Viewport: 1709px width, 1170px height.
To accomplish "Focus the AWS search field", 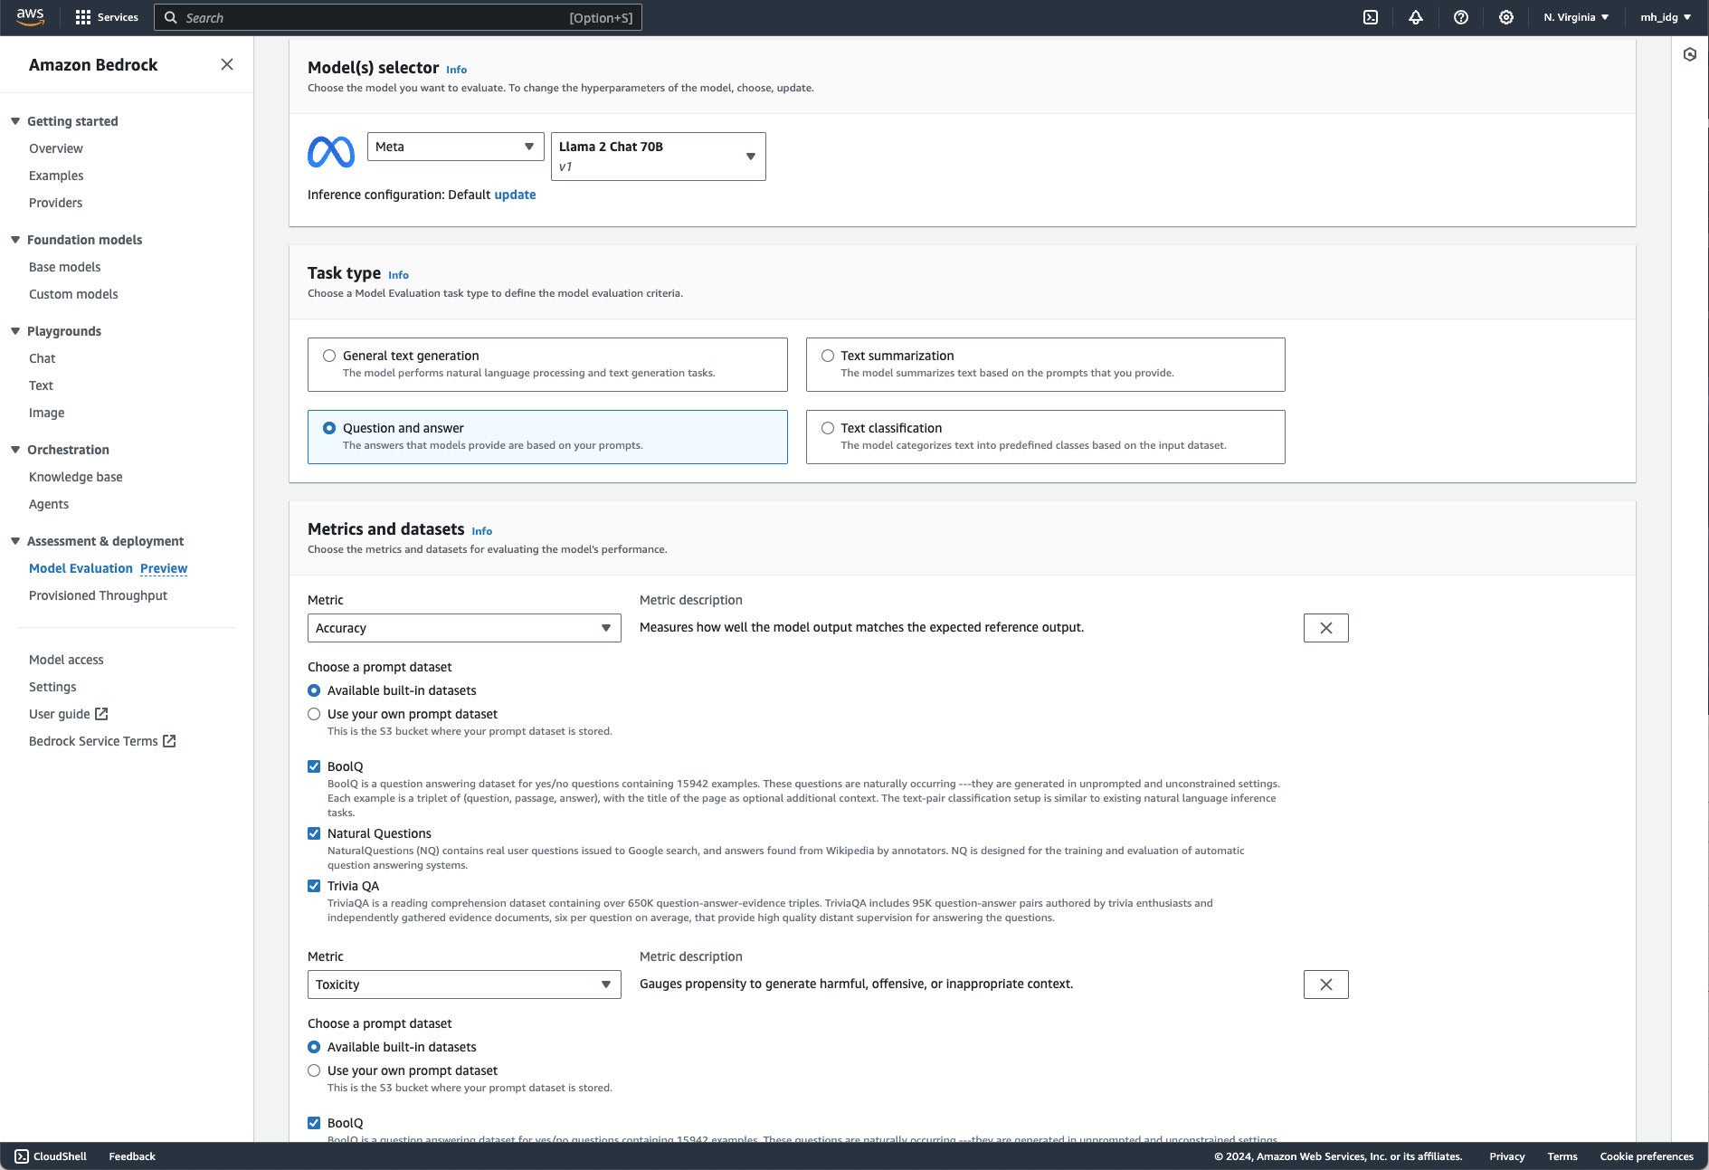I will click(398, 17).
